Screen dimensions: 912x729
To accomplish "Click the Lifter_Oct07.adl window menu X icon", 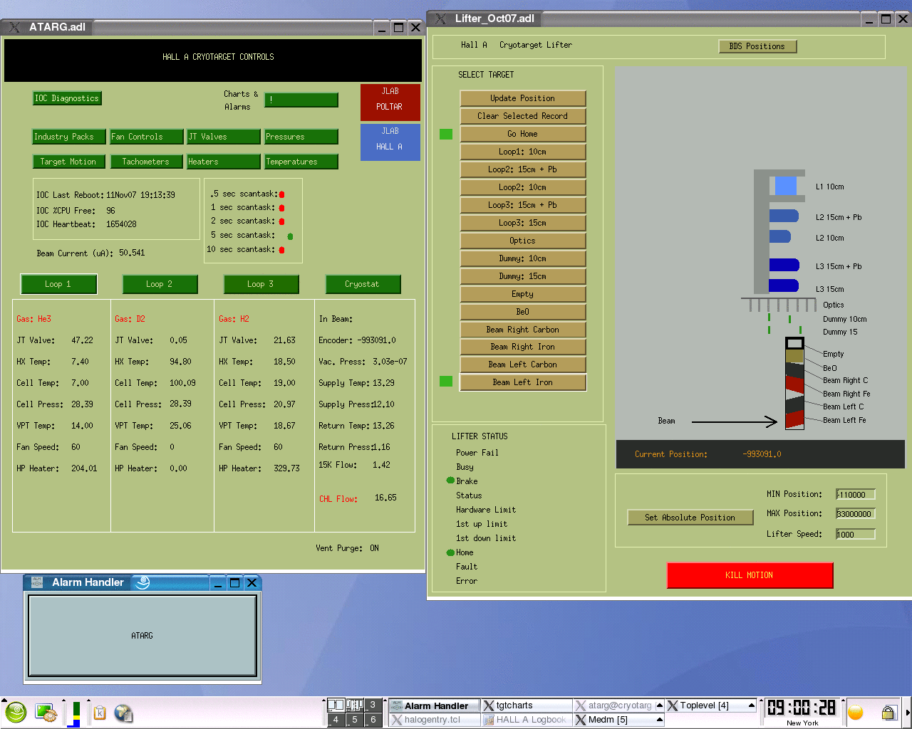I will coord(440,19).
